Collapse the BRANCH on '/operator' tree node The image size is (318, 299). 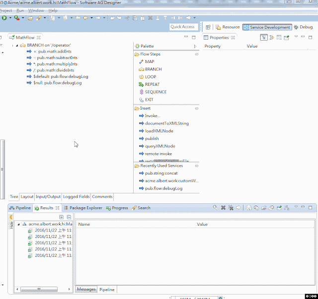coord(17,46)
